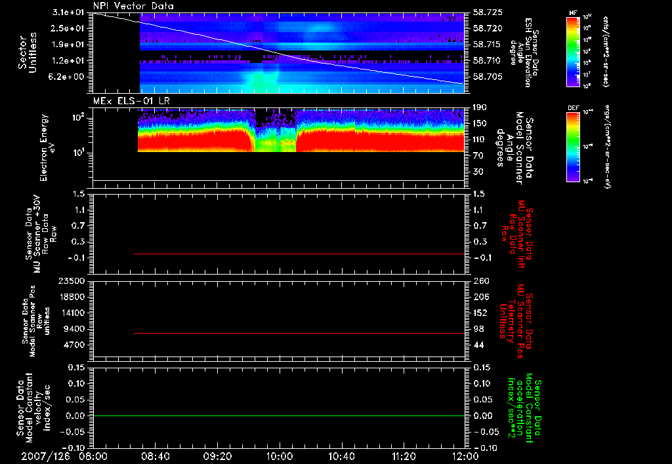Click the 44 telemetry tick value
This screenshot has height=464, width=672.
click(478, 345)
